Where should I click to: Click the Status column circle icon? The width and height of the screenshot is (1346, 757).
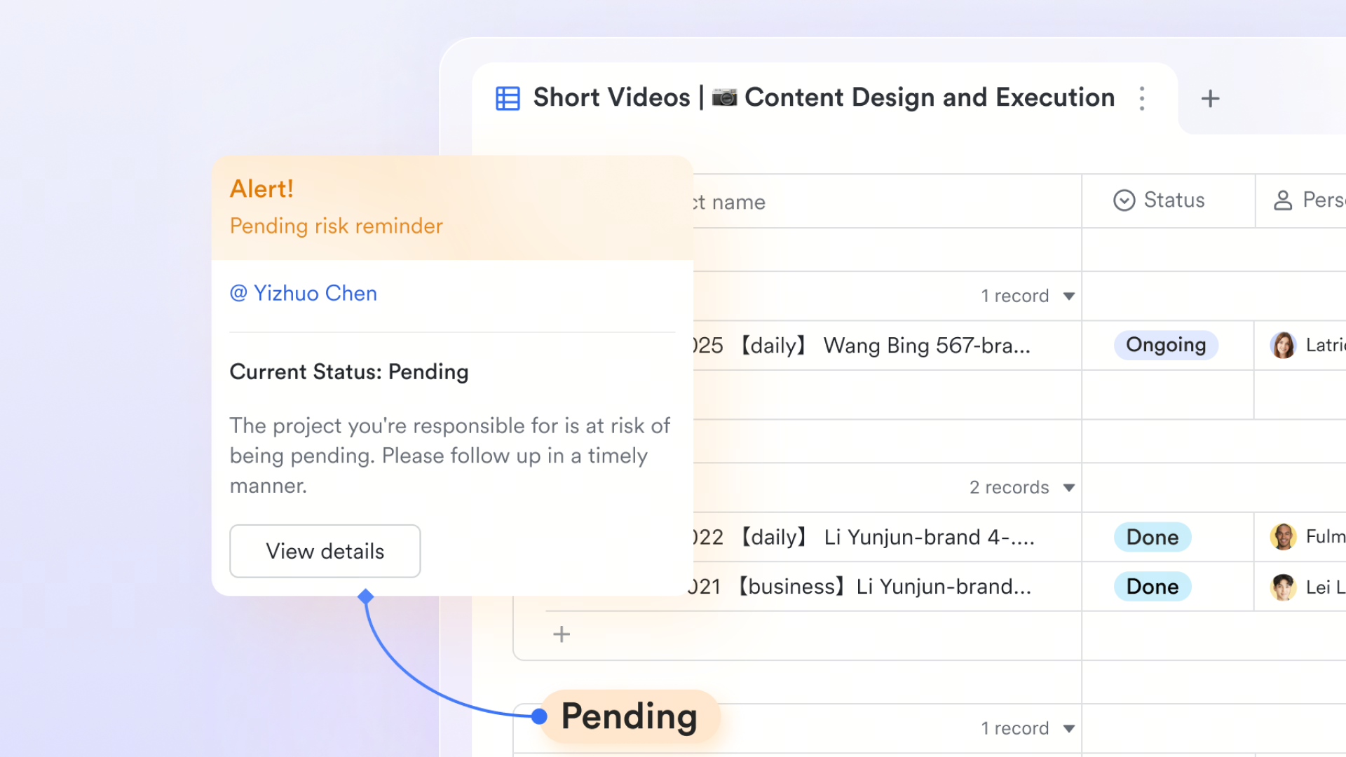point(1124,200)
